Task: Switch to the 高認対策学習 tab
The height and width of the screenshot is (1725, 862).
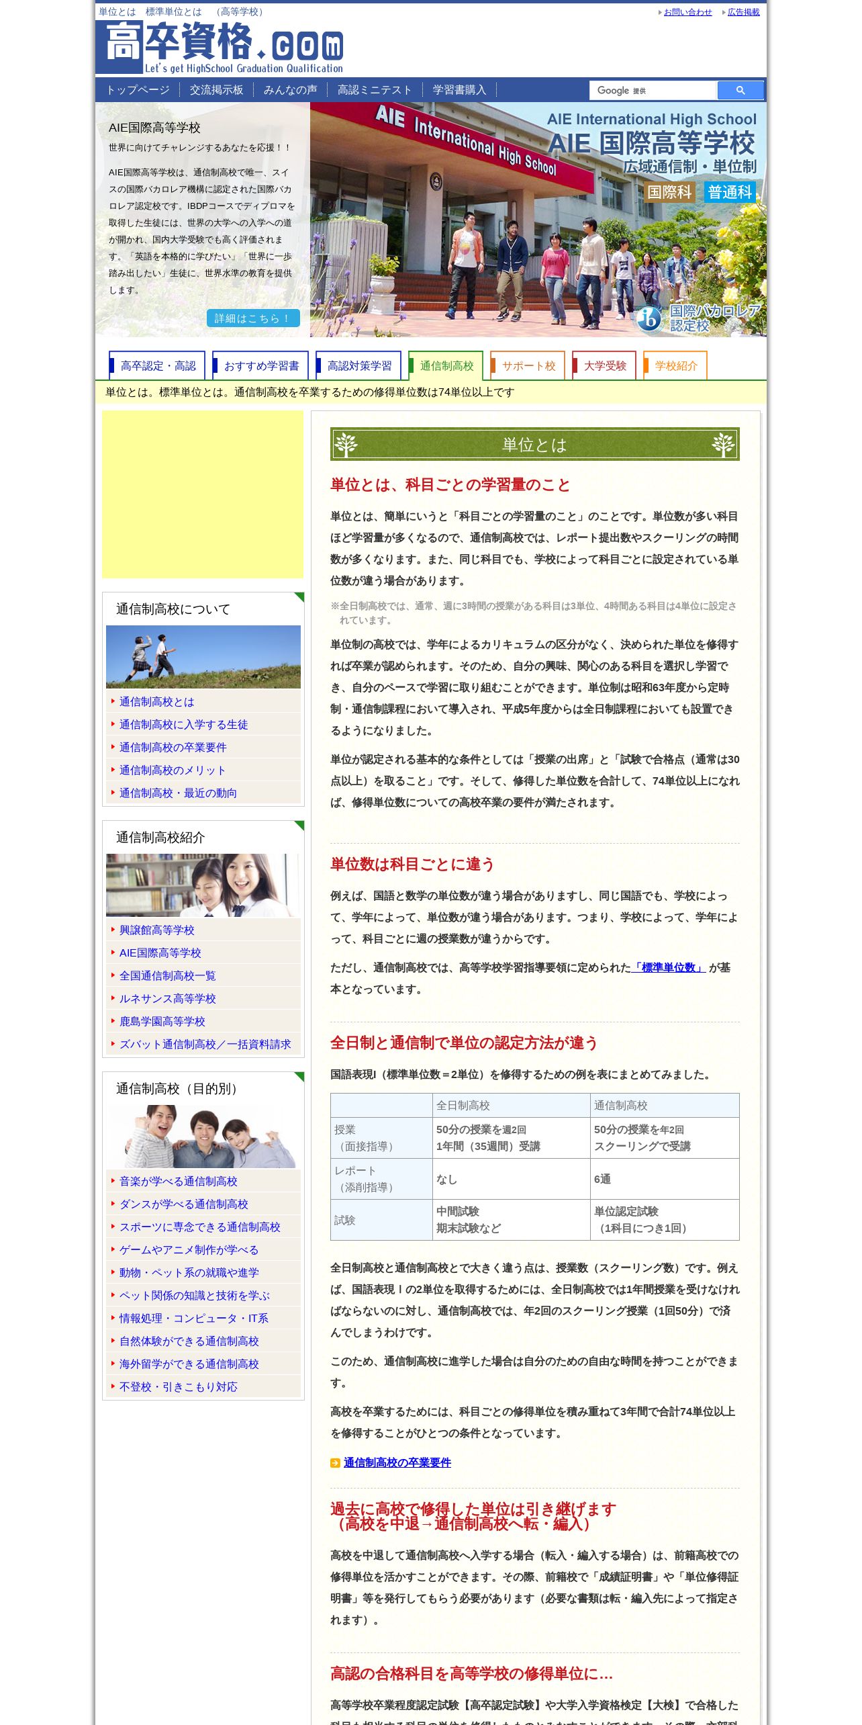Action: (x=358, y=365)
